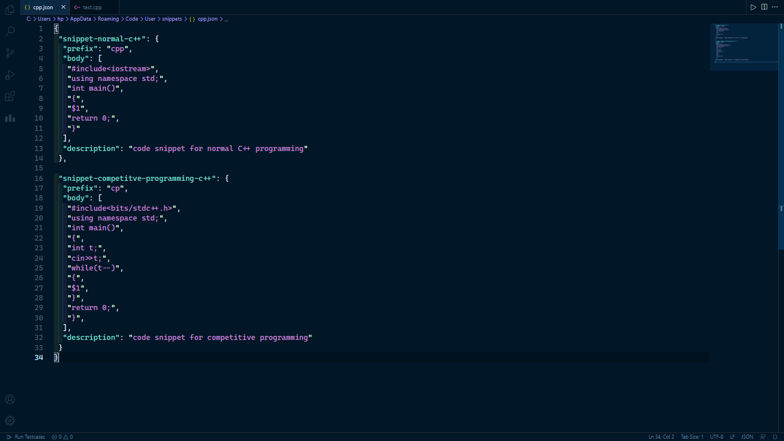The height and width of the screenshot is (441, 784).
Task: Open the Accounts menu icon
Action: click(10, 400)
